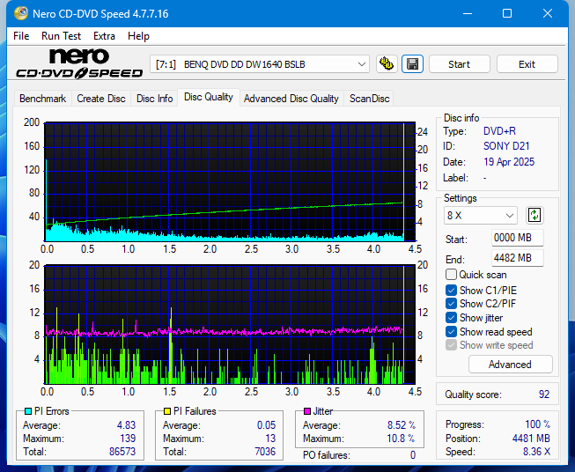The height and width of the screenshot is (472, 575).
Task: Click the Quality score value 92
Action: click(x=544, y=395)
